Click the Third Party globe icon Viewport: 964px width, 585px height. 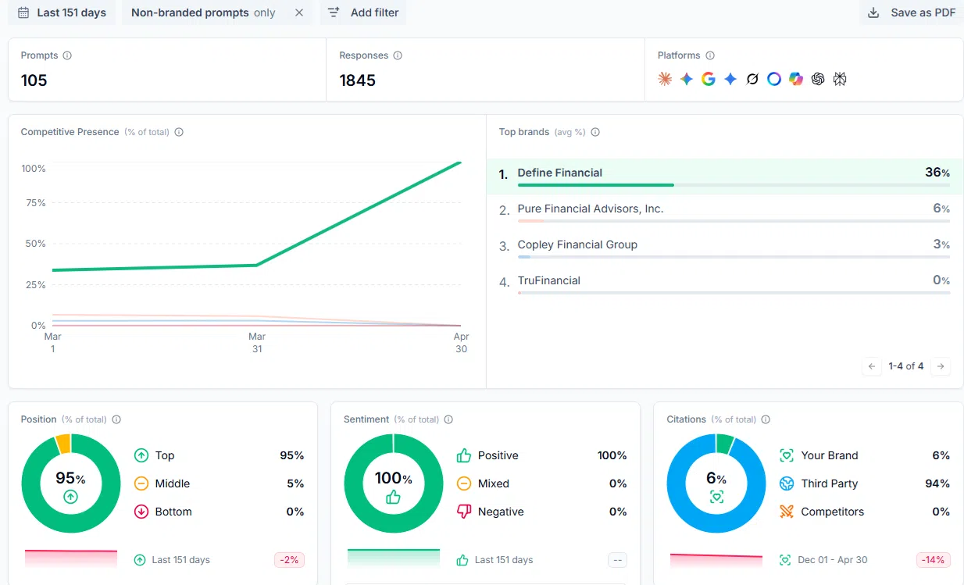point(787,483)
